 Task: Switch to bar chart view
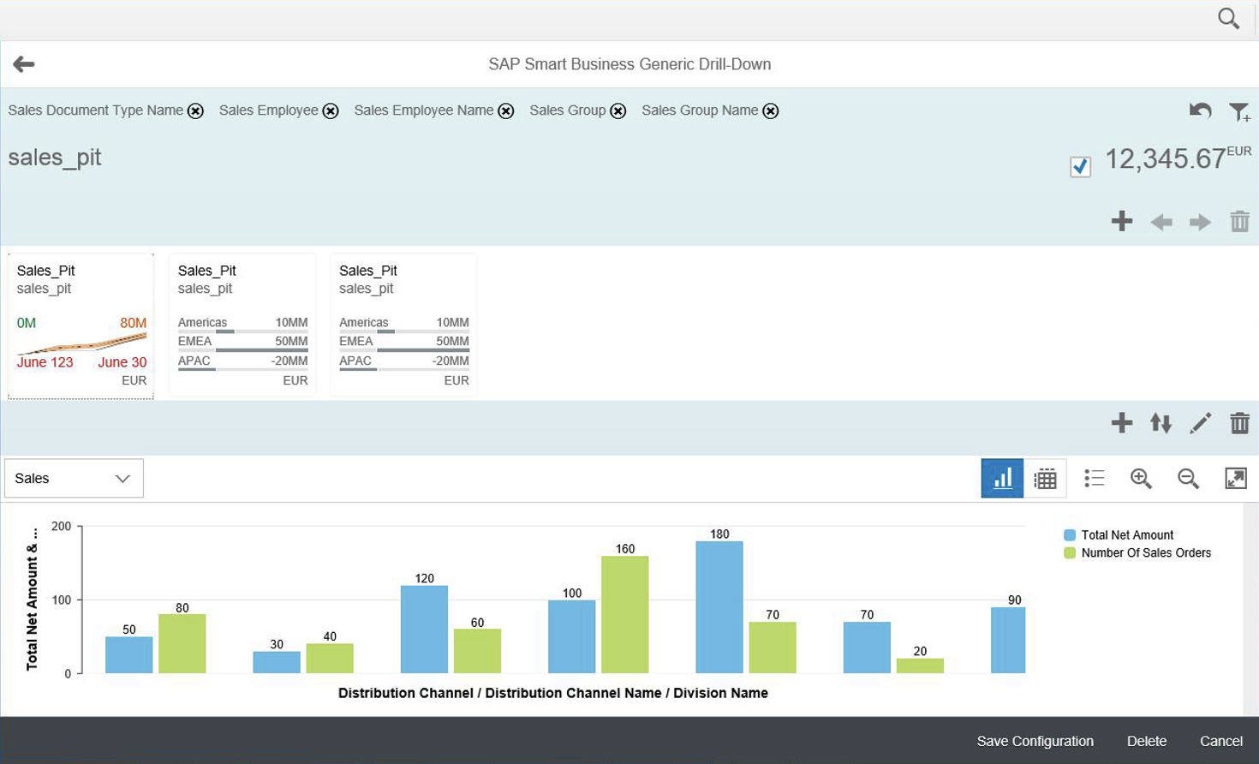click(1002, 478)
